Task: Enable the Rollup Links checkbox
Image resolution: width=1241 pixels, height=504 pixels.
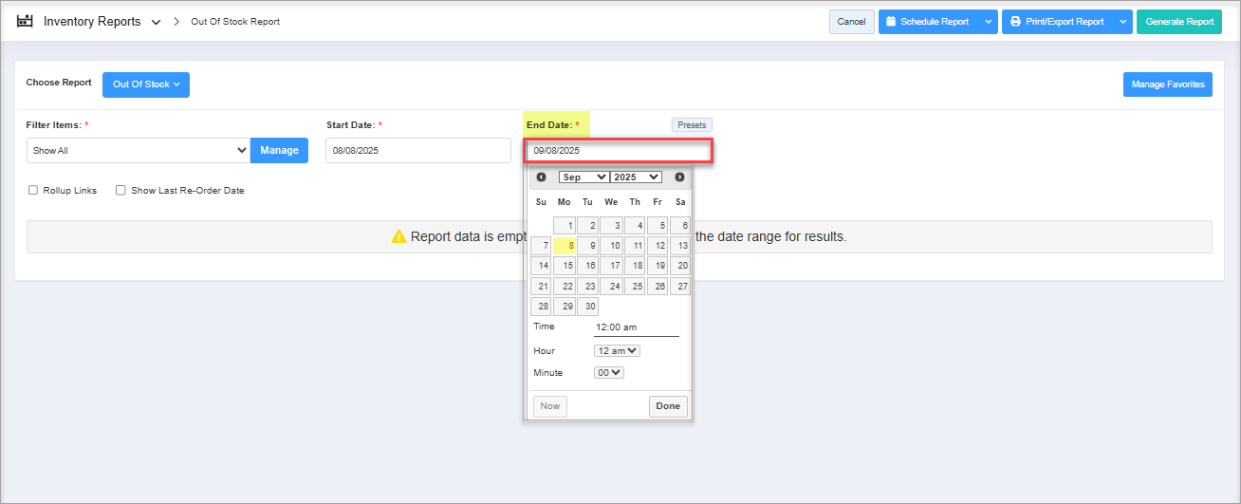Action: [x=33, y=190]
